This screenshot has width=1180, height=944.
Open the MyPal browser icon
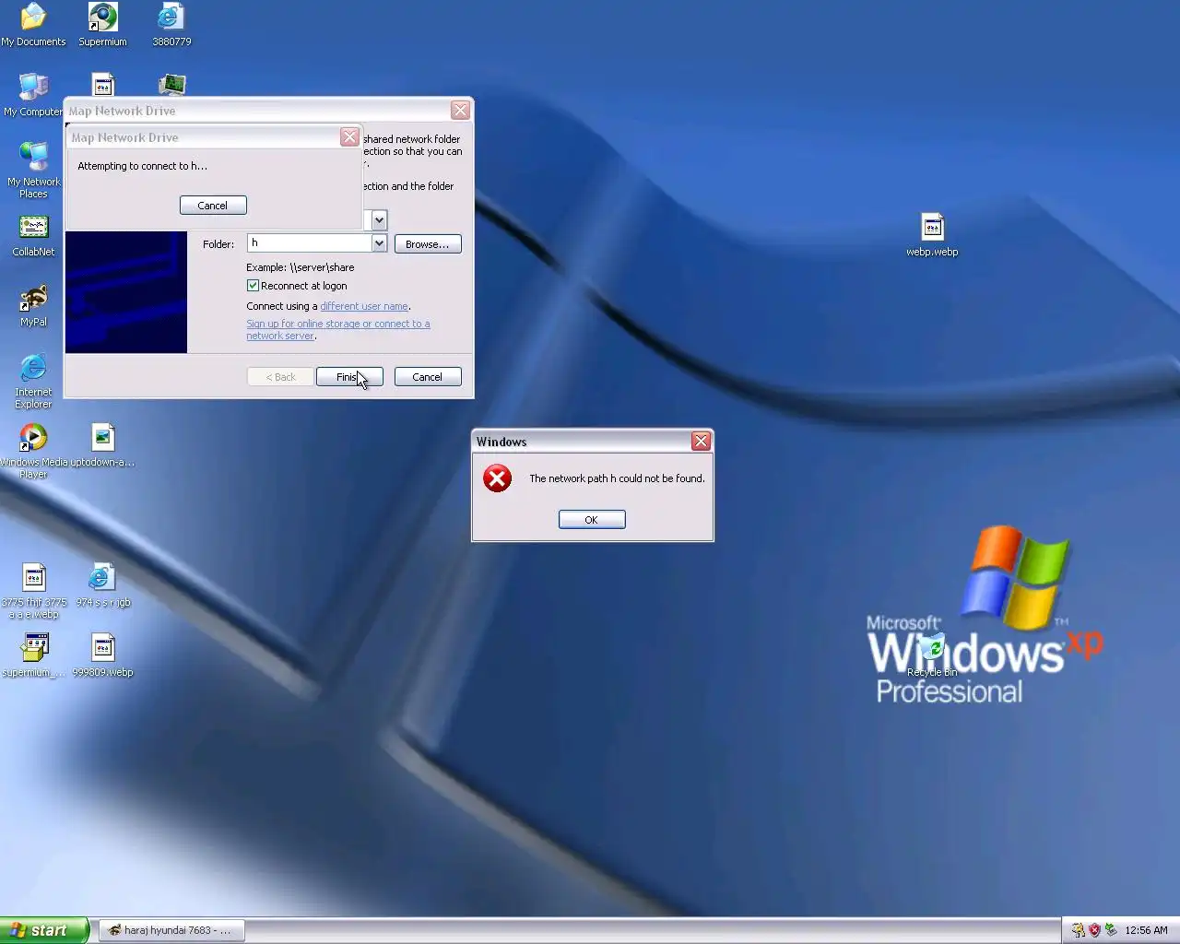coord(33,306)
